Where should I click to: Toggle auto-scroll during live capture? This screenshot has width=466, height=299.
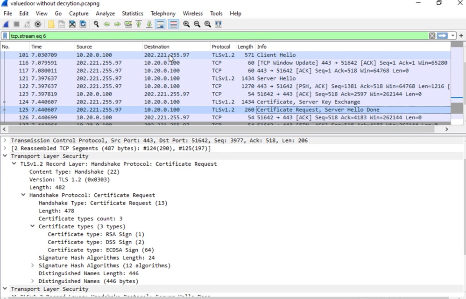160,24
